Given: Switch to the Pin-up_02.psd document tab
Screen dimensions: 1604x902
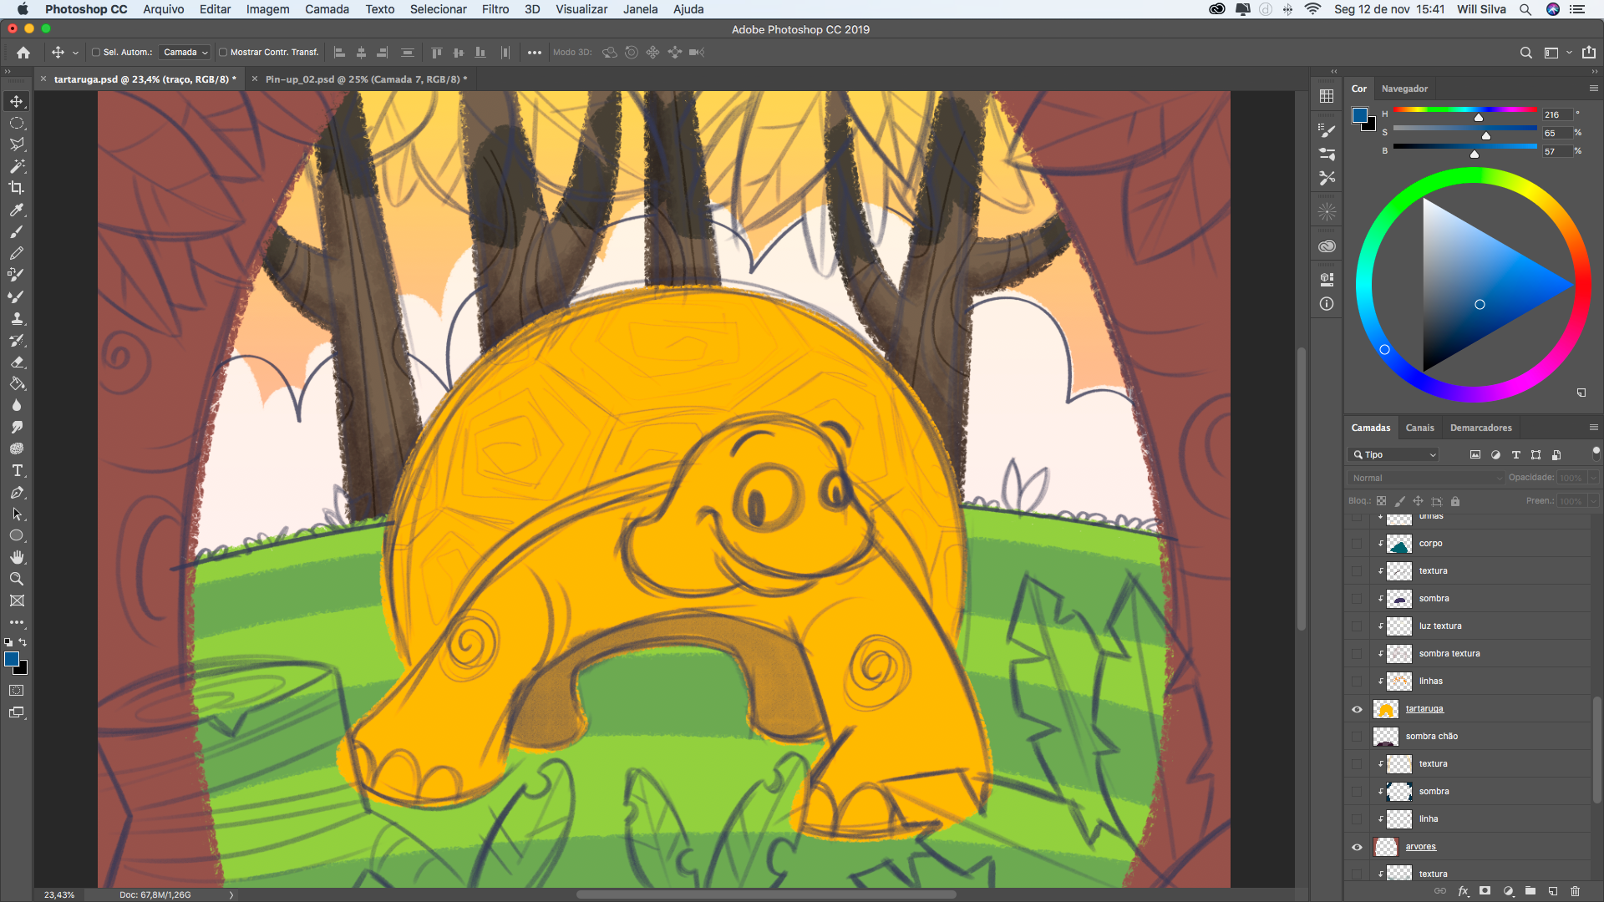Looking at the screenshot, I should coord(366,79).
